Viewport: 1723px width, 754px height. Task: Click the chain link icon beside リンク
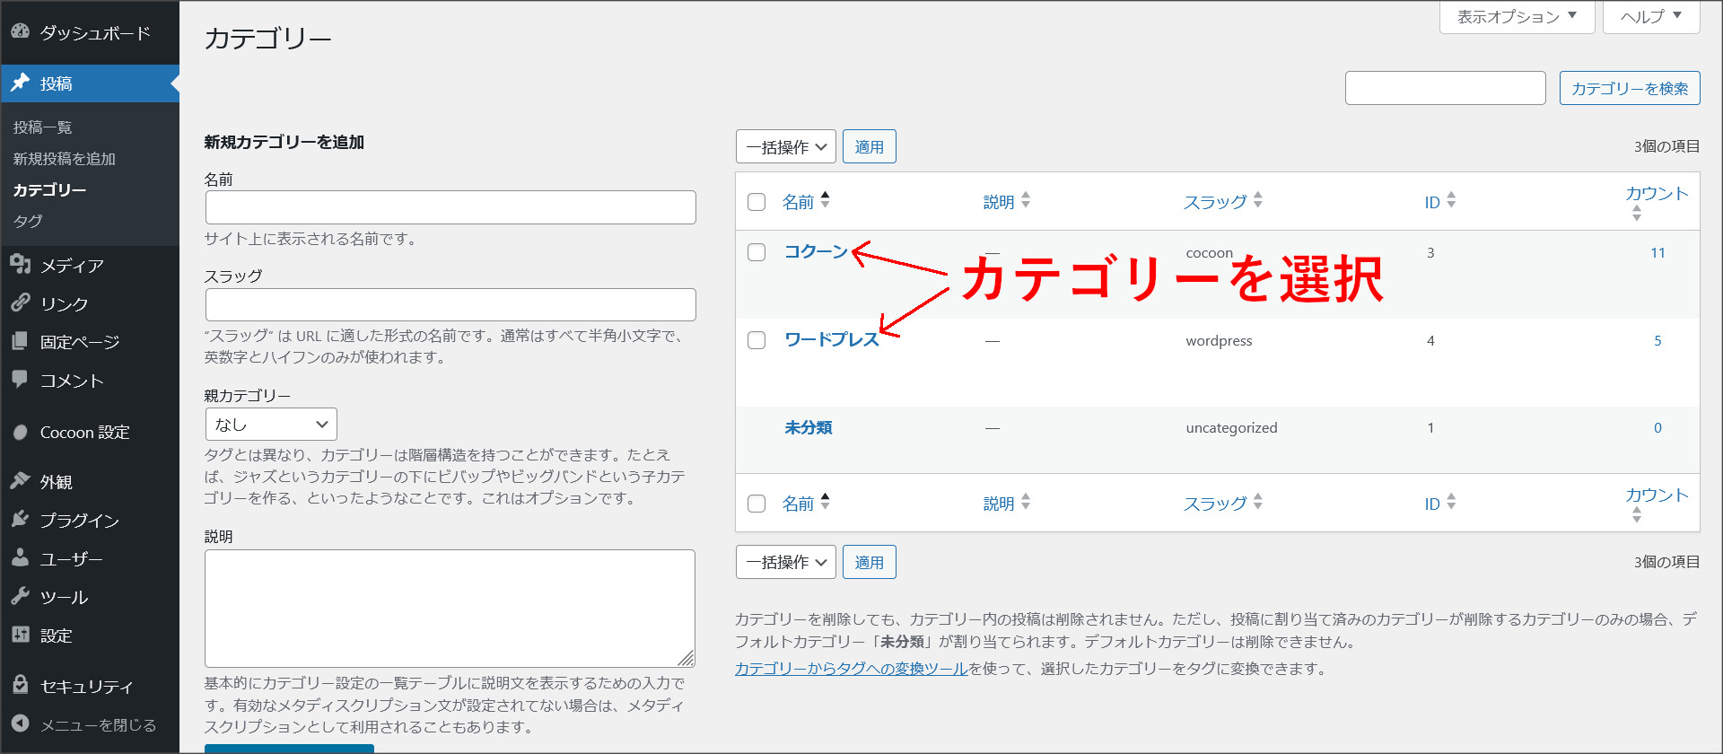[21, 302]
